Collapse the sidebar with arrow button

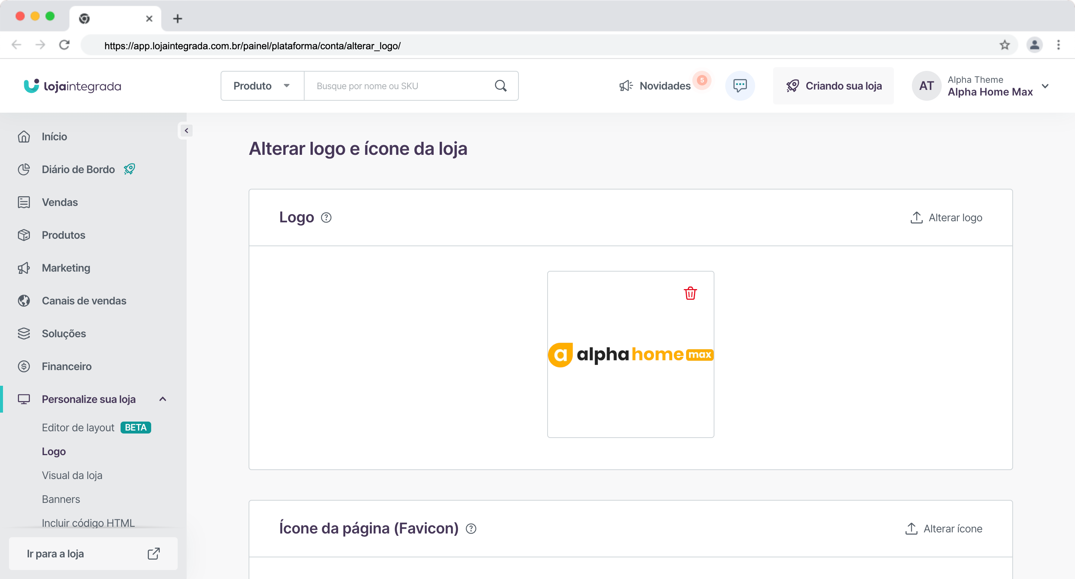click(186, 131)
